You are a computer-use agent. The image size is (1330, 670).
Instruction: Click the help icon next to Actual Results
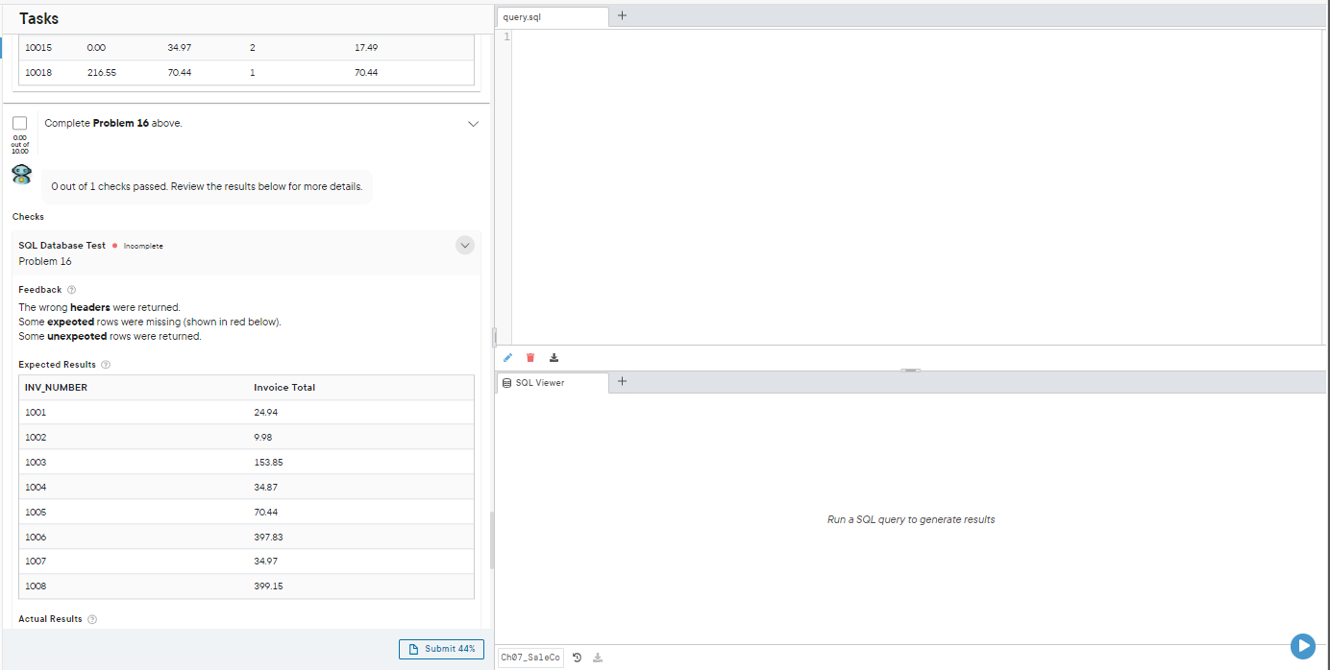92,619
